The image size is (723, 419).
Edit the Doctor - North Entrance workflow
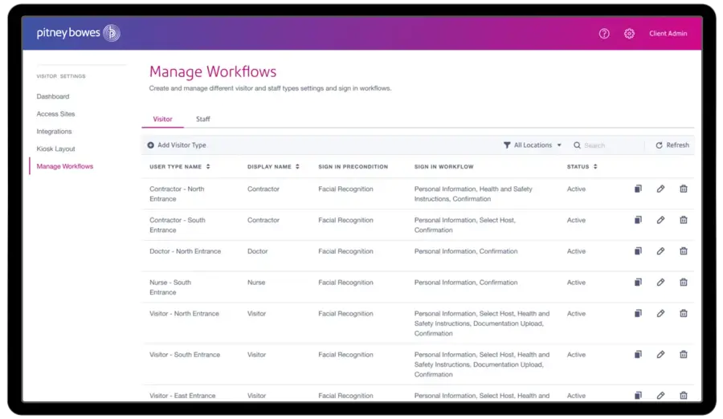(660, 251)
